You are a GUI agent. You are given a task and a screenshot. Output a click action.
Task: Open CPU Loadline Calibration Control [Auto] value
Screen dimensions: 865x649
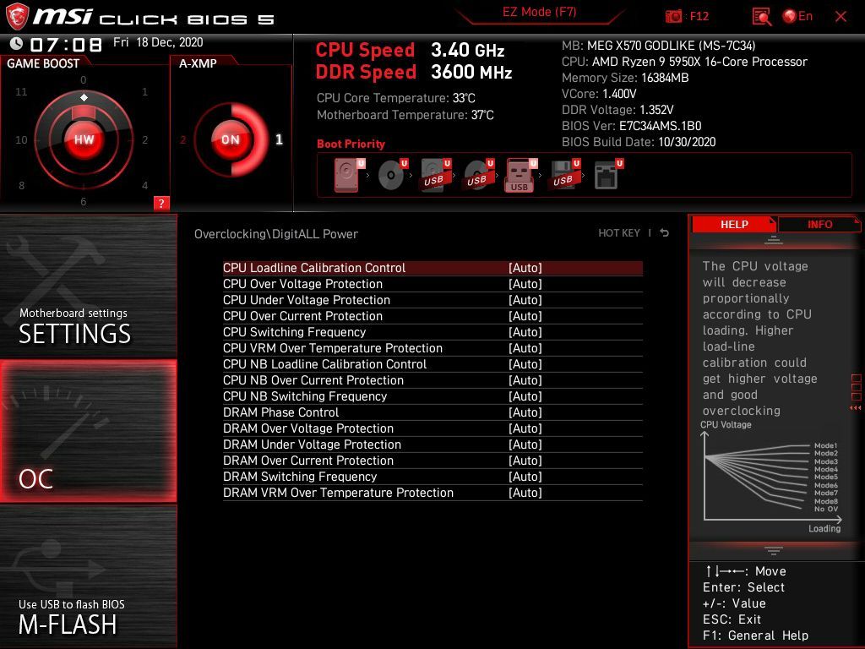coord(525,268)
